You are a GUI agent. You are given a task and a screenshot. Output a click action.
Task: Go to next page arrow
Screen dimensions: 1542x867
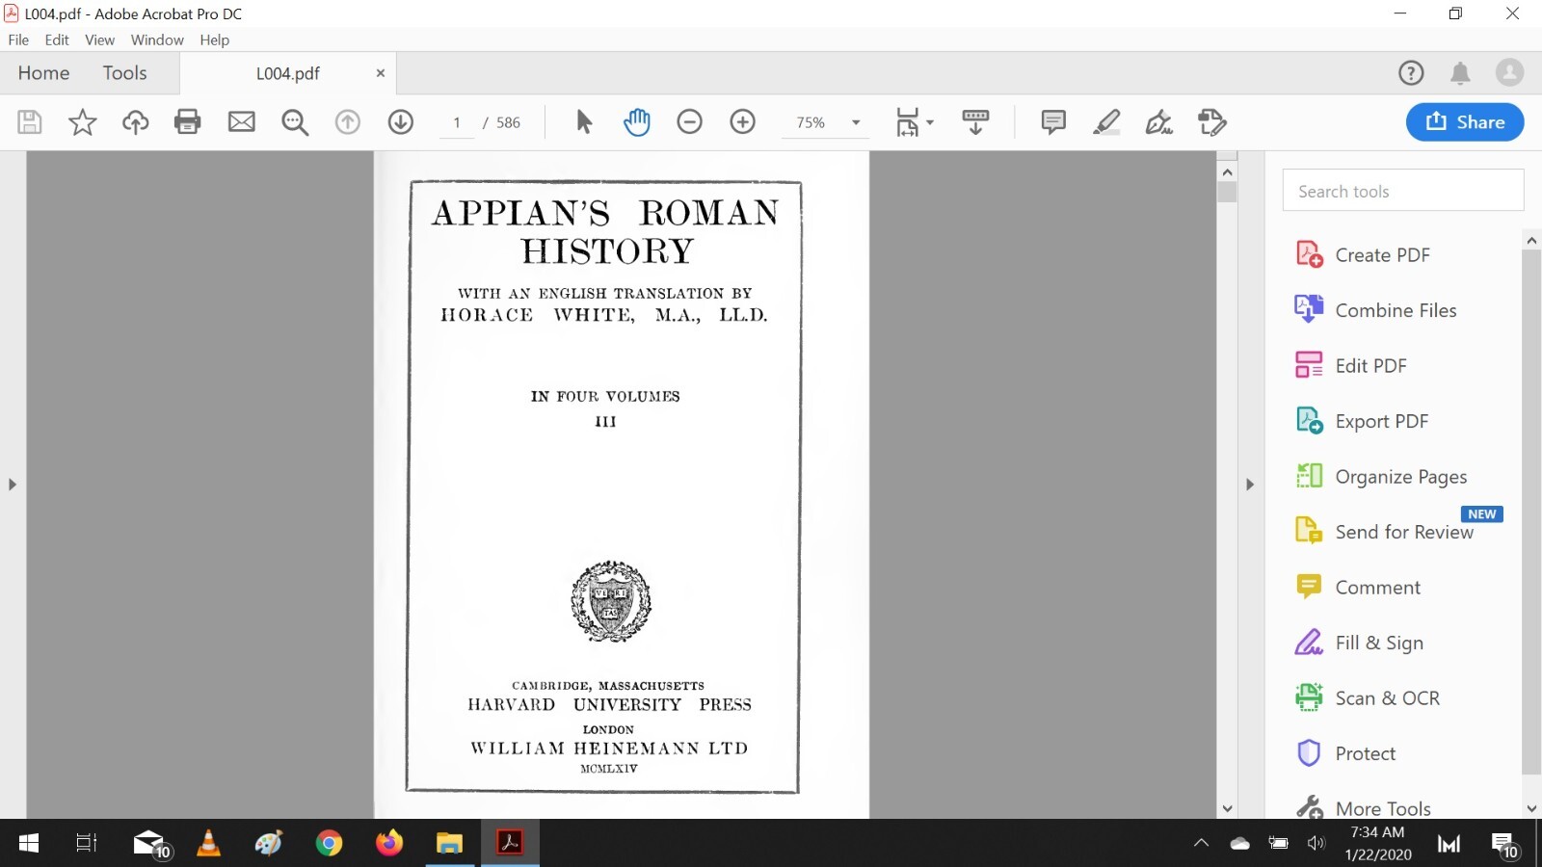(x=401, y=122)
